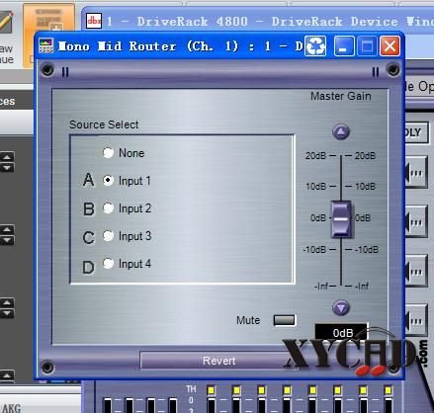Click the last yellow threshold indicator

point(389,390)
